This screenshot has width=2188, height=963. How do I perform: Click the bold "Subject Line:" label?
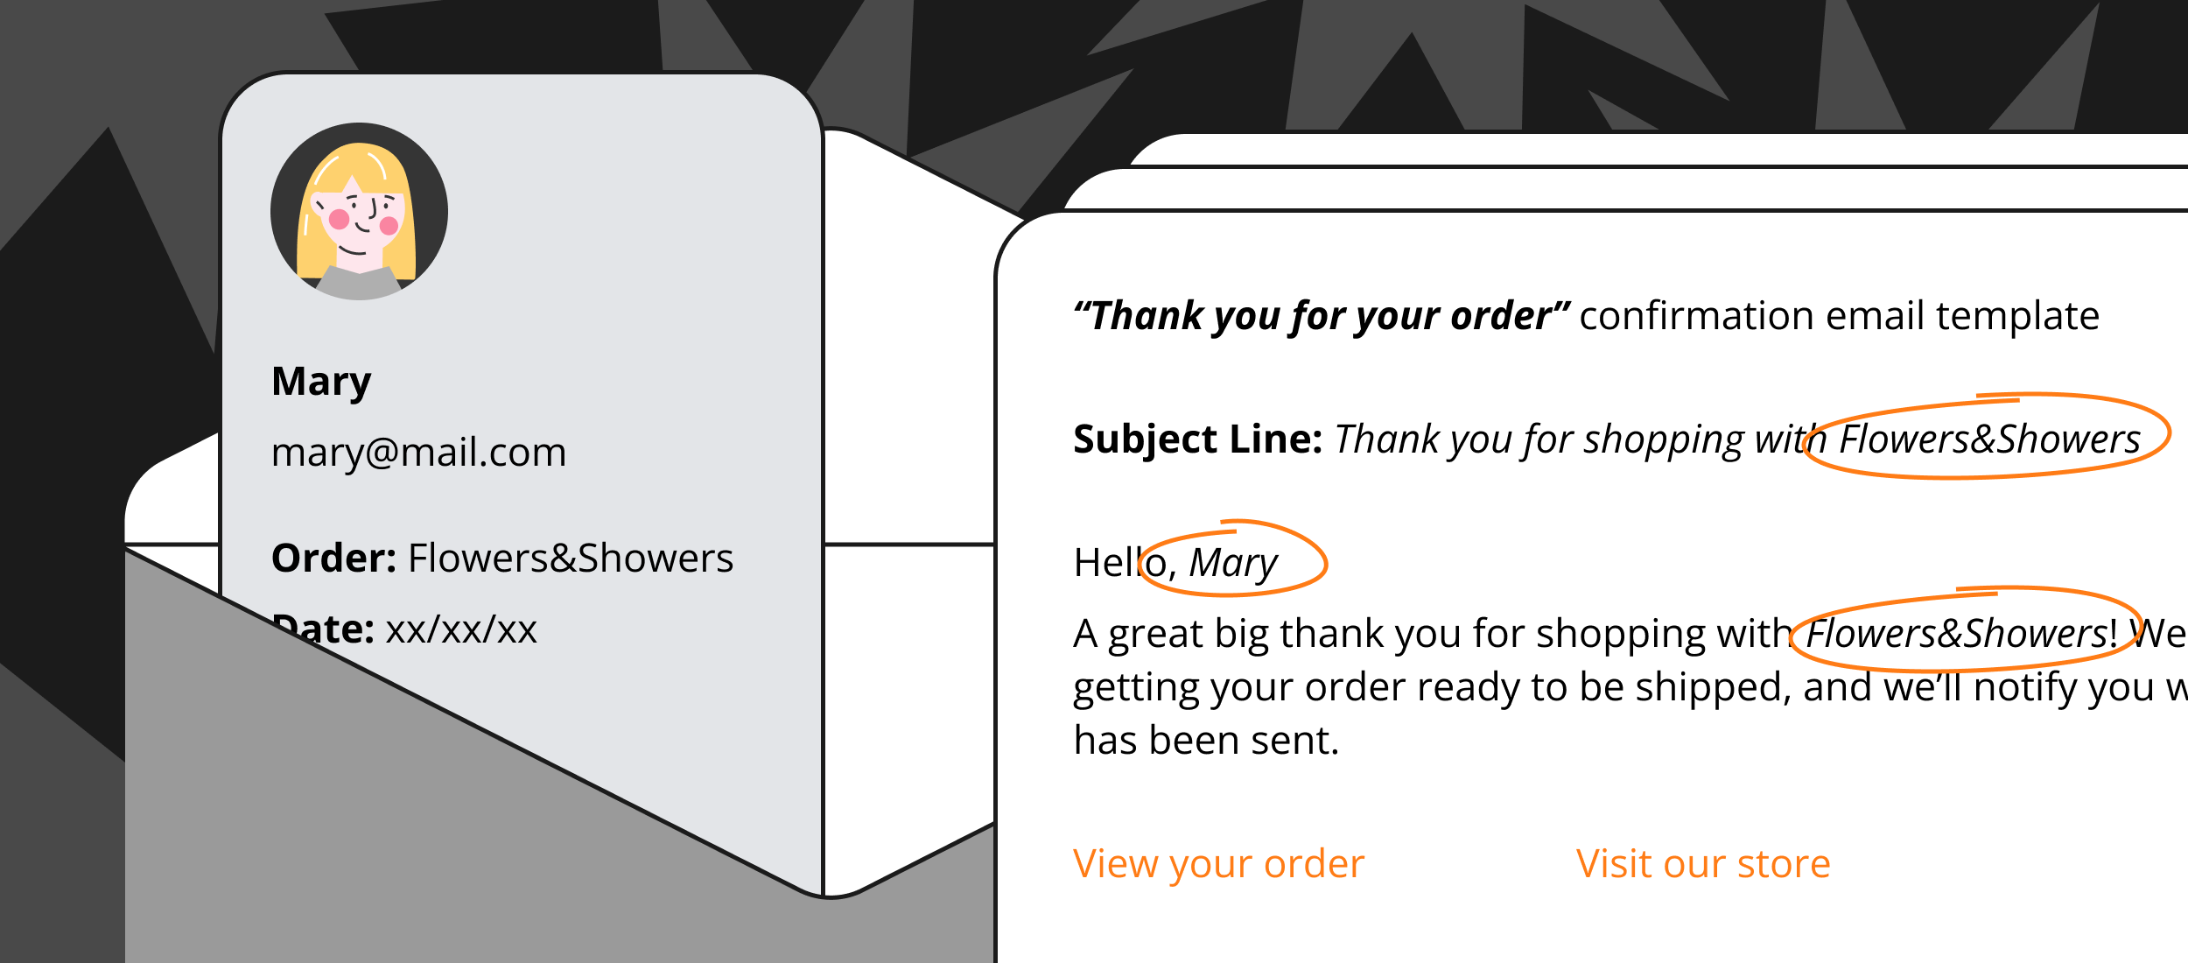click(1196, 439)
